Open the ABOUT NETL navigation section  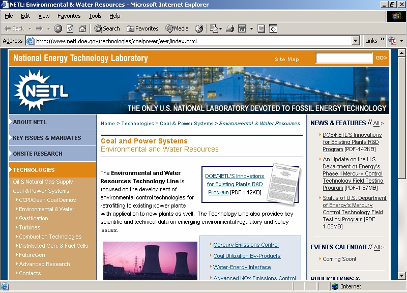(x=53, y=122)
